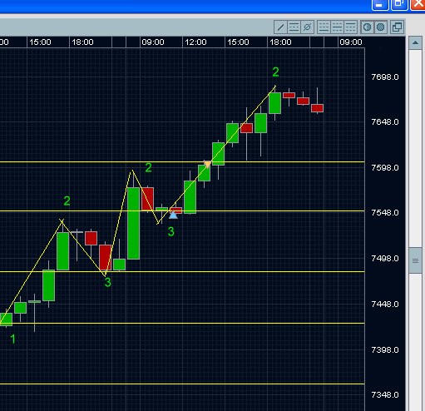Click the scrollbar up arrow button
The image size is (425, 411).
tap(415, 42)
